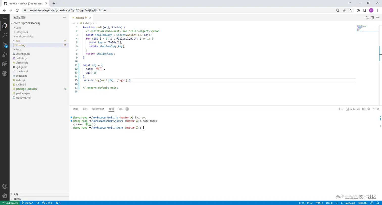
Task: Maximize the terminal panel with up chevron
Action: tap(374, 109)
